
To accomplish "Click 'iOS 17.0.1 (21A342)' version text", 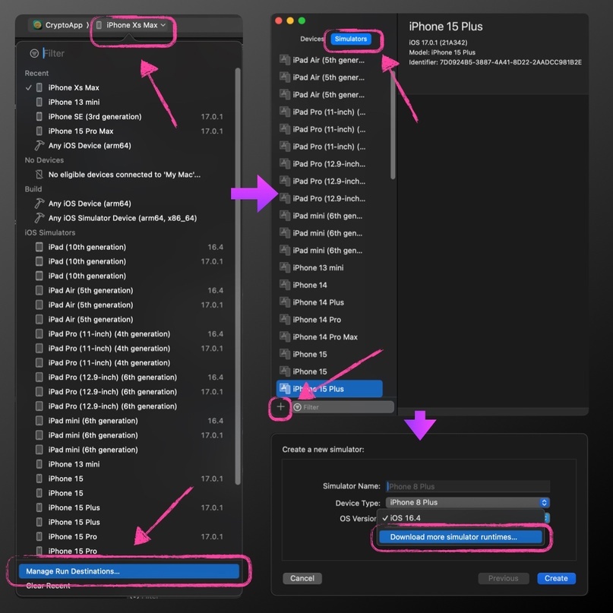I will click(438, 43).
